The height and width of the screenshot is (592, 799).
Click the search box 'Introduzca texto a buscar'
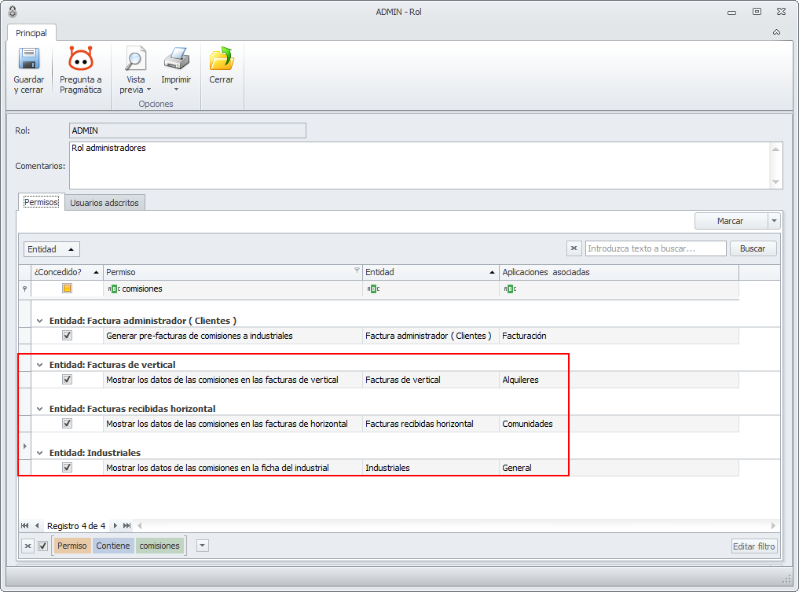tap(655, 248)
